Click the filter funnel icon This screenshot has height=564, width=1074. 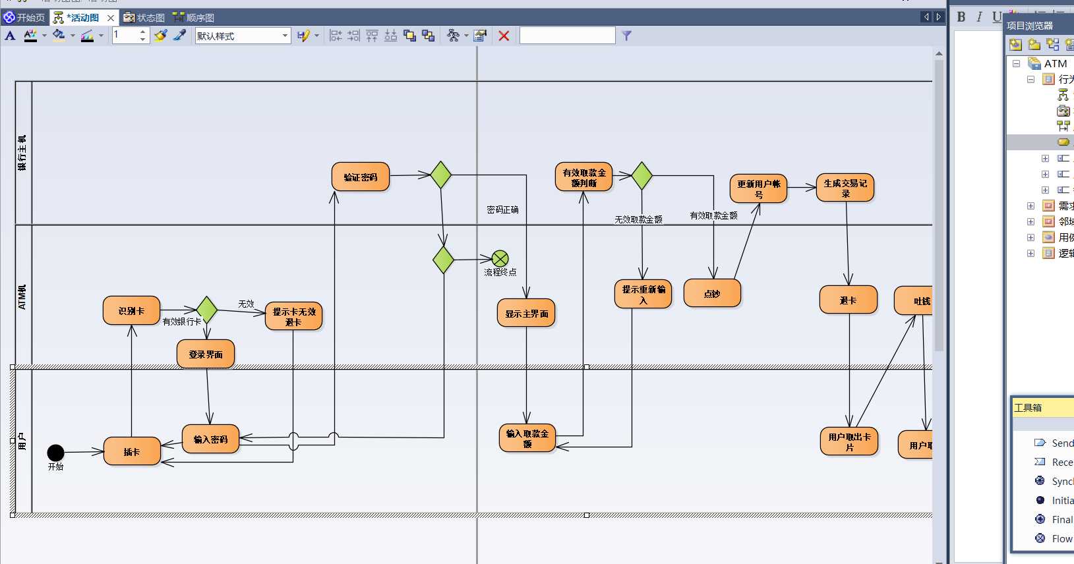point(626,36)
